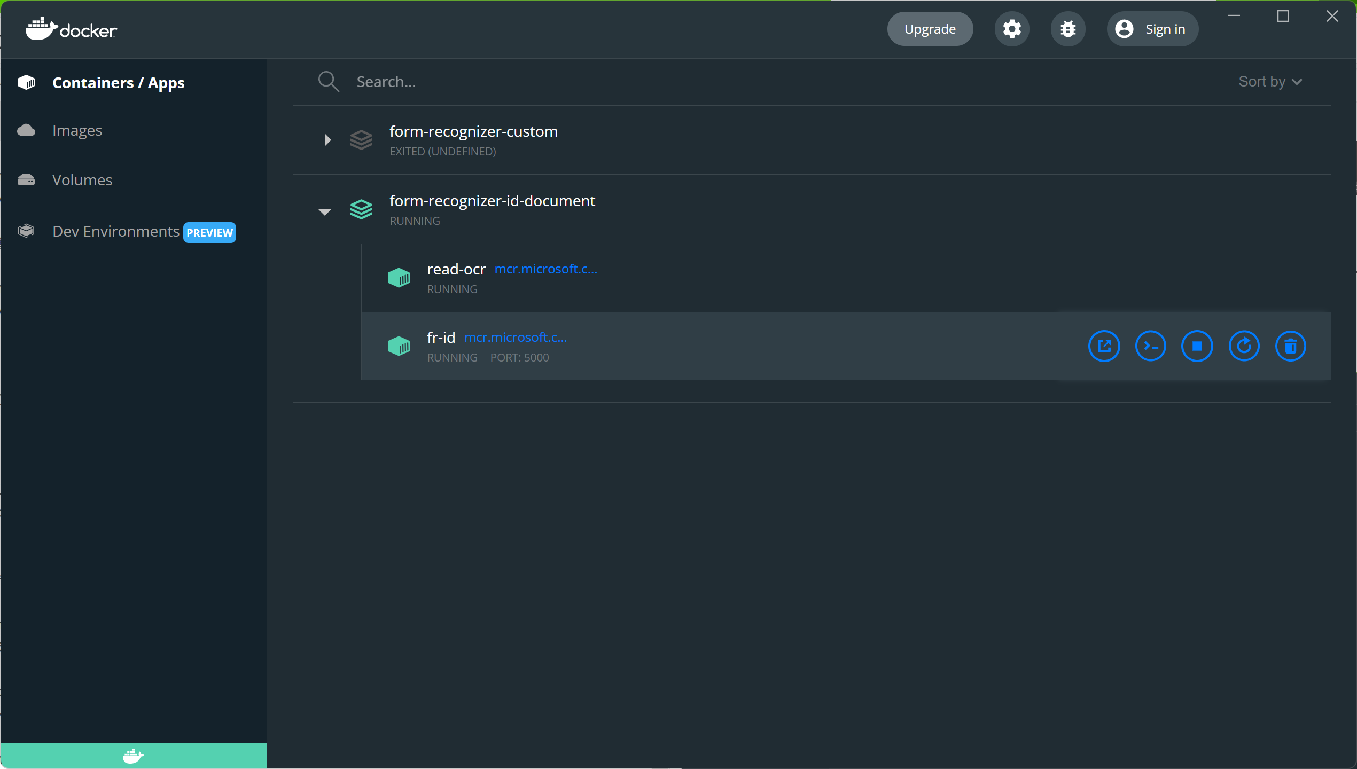
Task: Open Docker settings gear icon
Action: click(1011, 29)
